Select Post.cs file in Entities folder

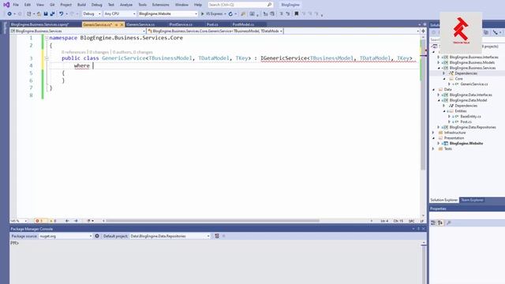click(x=466, y=121)
